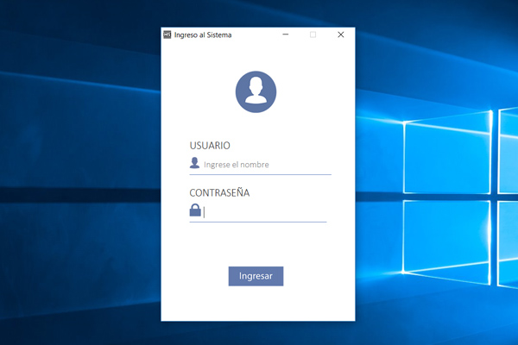Screen dimensions: 518x345
Task: Click the small user icon beside username field
Action: [195, 164]
